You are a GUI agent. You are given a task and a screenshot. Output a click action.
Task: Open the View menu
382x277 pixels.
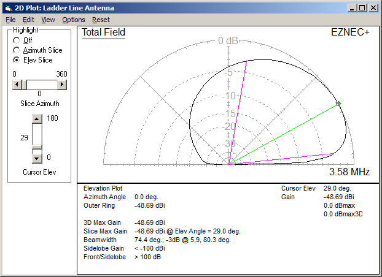coord(48,20)
